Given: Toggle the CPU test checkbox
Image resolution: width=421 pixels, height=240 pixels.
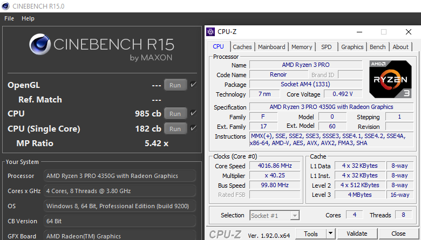Looking at the screenshot, I should (194, 113).
